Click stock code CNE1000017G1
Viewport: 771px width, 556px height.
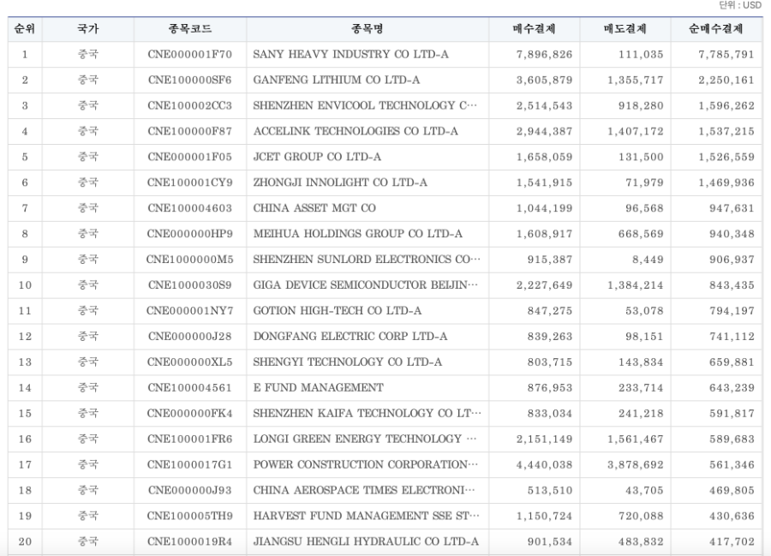point(190,464)
